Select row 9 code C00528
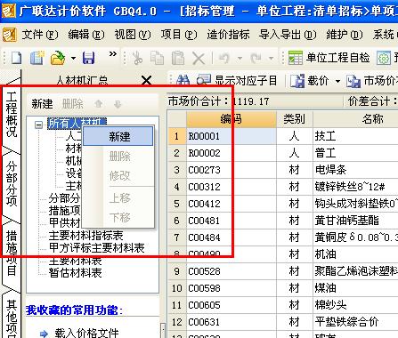Viewport: 398px width, 338px height. point(231,271)
